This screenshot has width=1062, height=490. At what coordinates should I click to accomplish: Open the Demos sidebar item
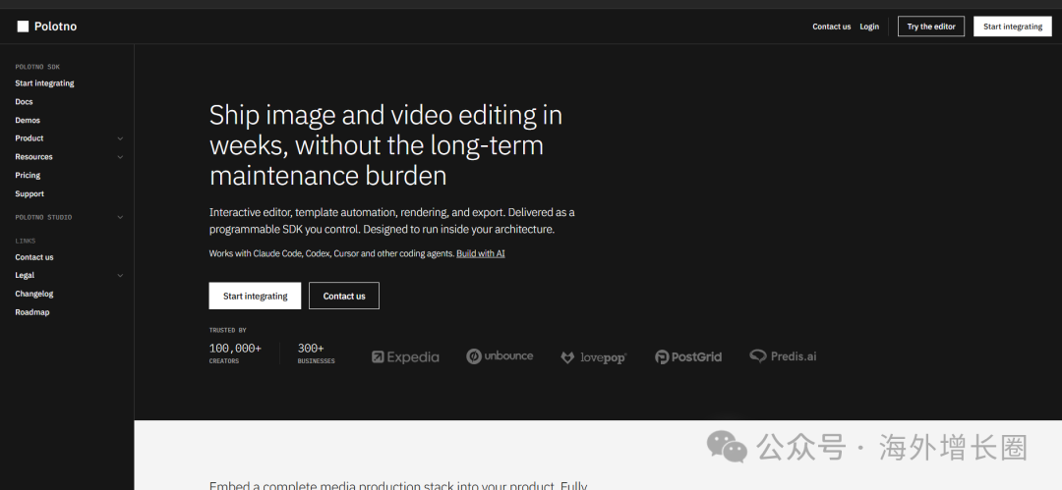[28, 120]
